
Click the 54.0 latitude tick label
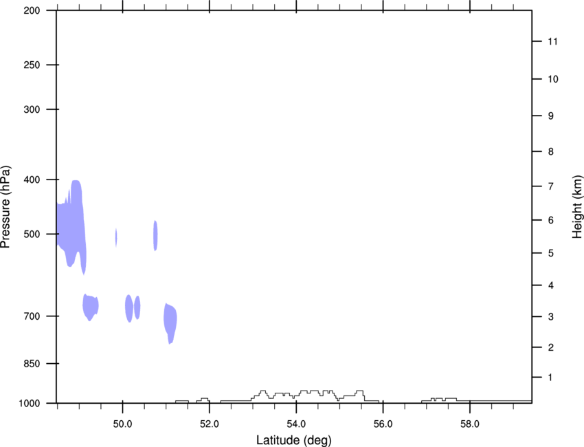(x=296, y=424)
